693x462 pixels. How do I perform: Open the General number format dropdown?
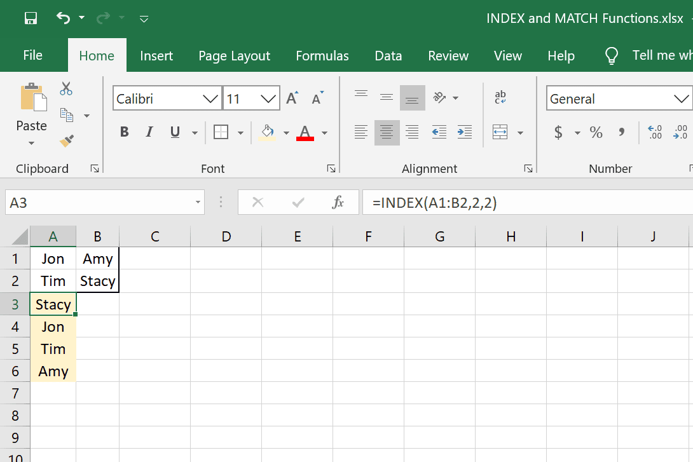[x=682, y=99]
